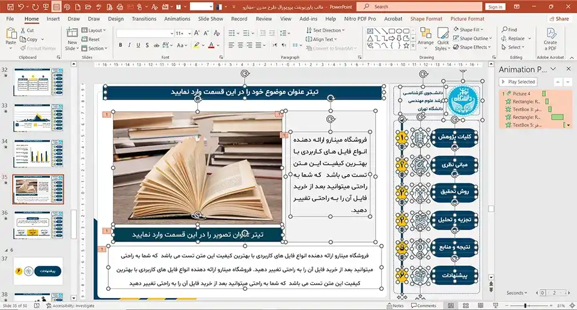Open Font Size combo box
Viewport: 577px width, 310px height.
tap(183, 34)
